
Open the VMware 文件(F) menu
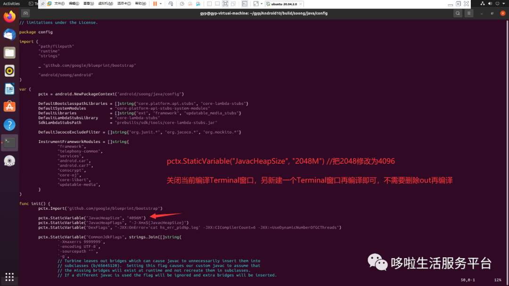coord(59,4)
